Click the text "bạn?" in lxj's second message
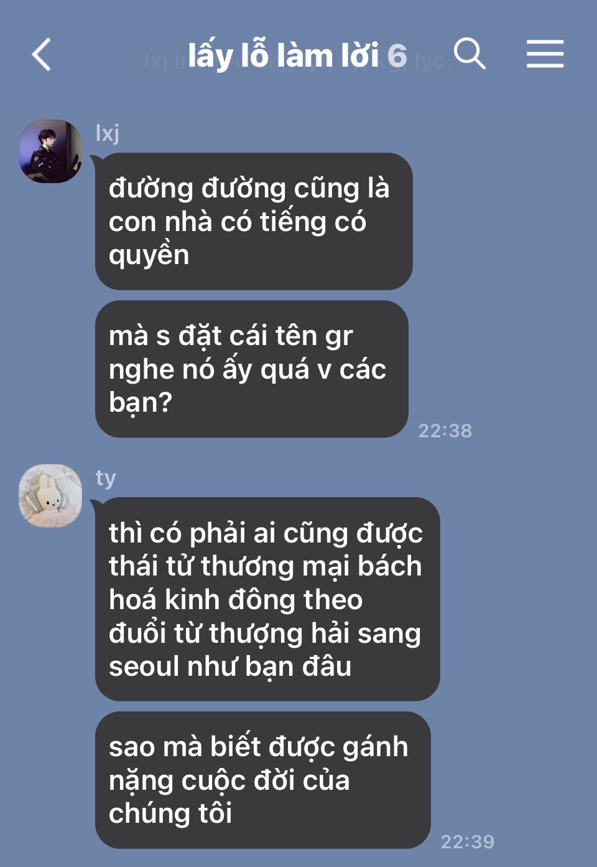This screenshot has height=867, width=597. tap(140, 403)
